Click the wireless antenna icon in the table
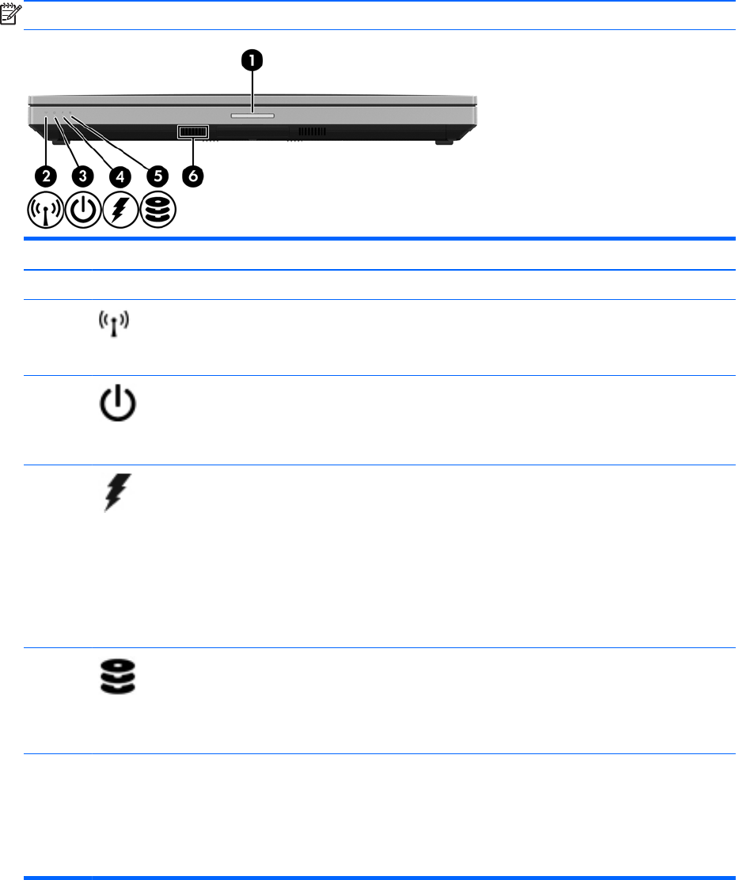The image size is (736, 880). 114,323
